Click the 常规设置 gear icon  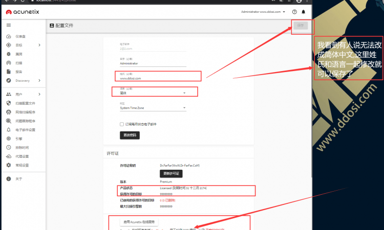pos(9,165)
